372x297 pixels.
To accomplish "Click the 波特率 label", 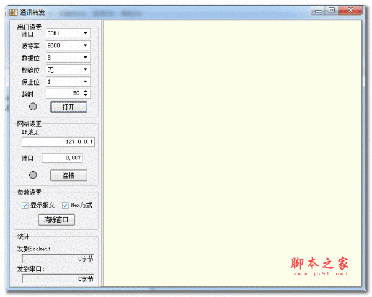I will click(x=30, y=46).
